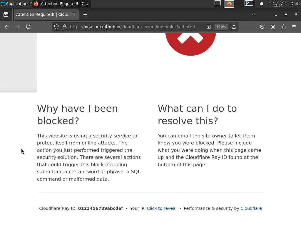Bookmark this page with the star
301x226 pixels.
coord(234,27)
